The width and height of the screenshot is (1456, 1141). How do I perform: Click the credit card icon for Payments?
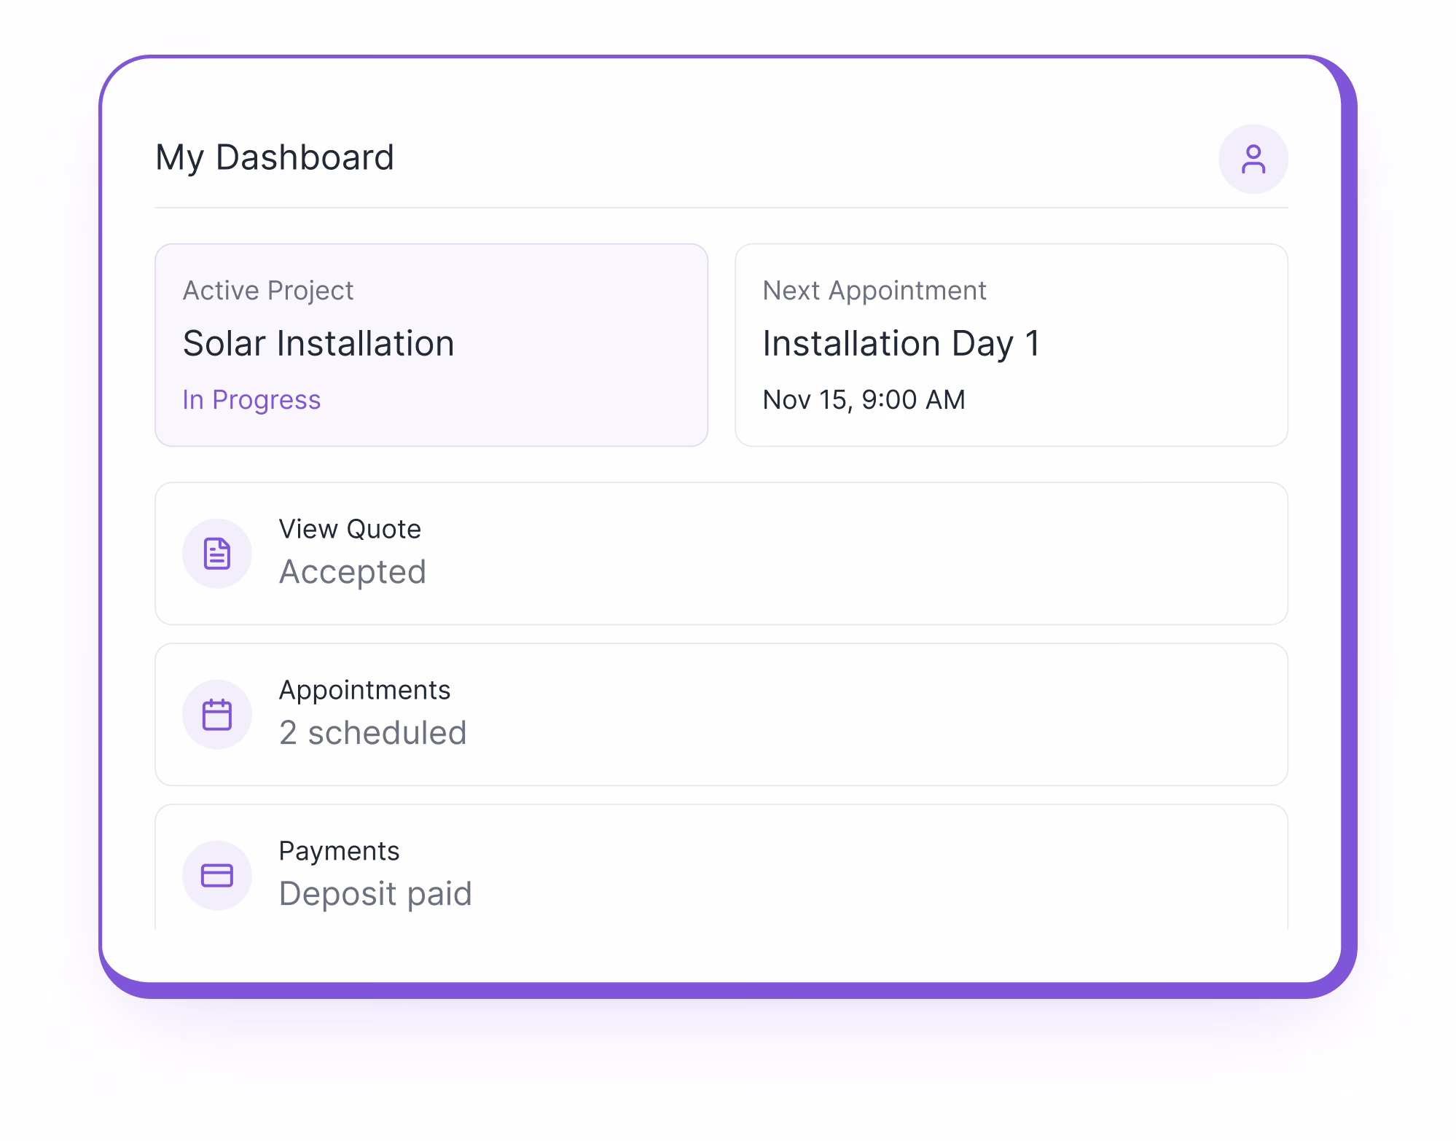point(217,874)
